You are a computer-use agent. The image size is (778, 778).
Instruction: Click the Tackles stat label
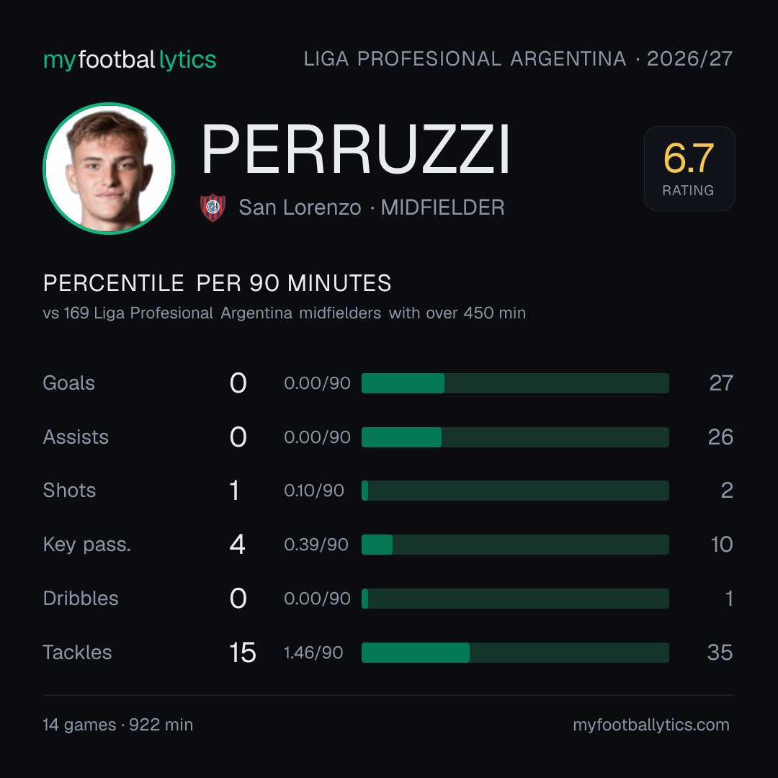(x=77, y=653)
